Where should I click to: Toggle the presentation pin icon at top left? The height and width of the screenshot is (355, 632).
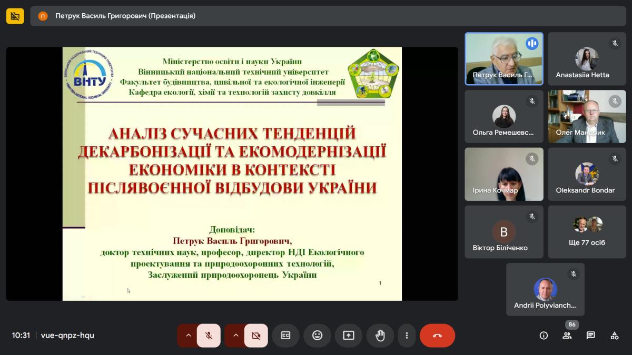coord(15,16)
